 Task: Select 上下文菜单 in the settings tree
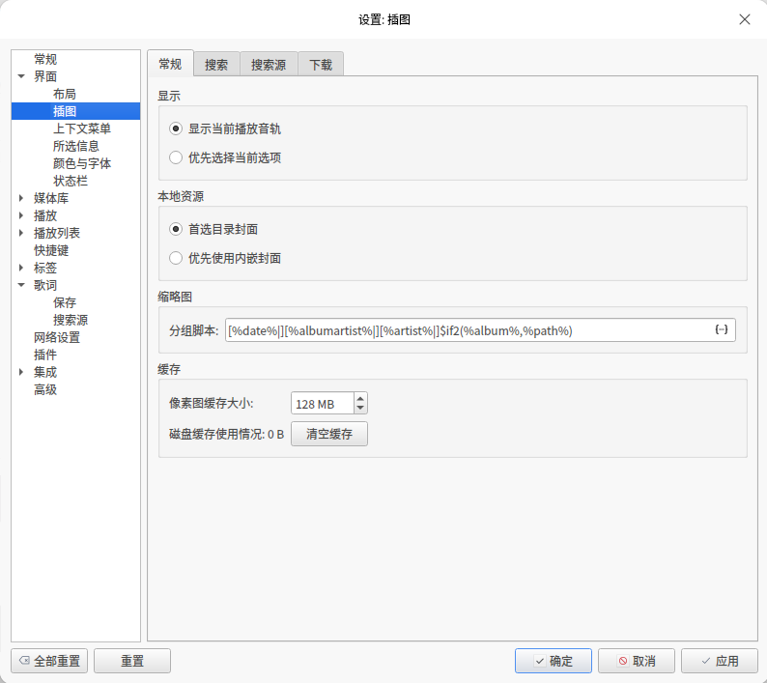82,128
